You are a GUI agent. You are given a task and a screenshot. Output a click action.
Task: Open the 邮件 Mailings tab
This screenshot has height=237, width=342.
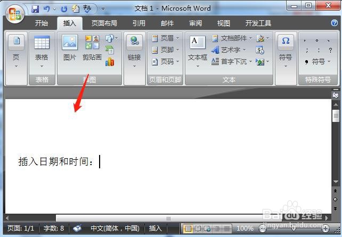(x=167, y=23)
